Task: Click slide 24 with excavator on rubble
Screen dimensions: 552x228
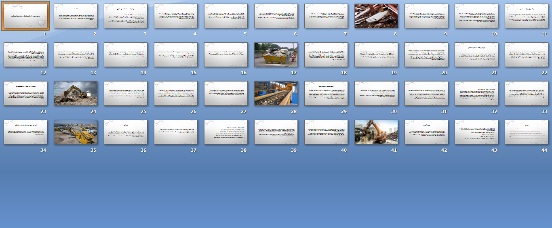Action: coord(76,94)
